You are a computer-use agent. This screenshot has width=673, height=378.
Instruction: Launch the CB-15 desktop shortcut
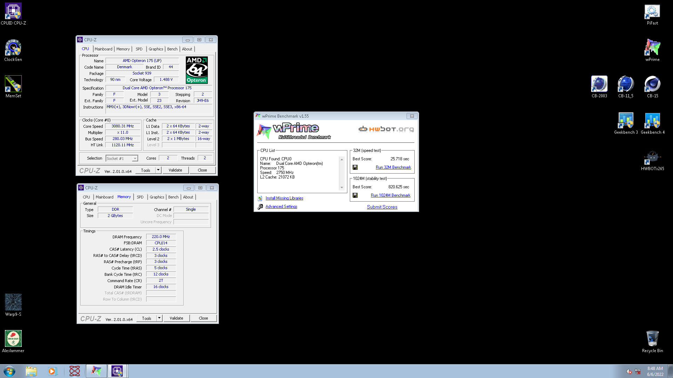[652, 87]
